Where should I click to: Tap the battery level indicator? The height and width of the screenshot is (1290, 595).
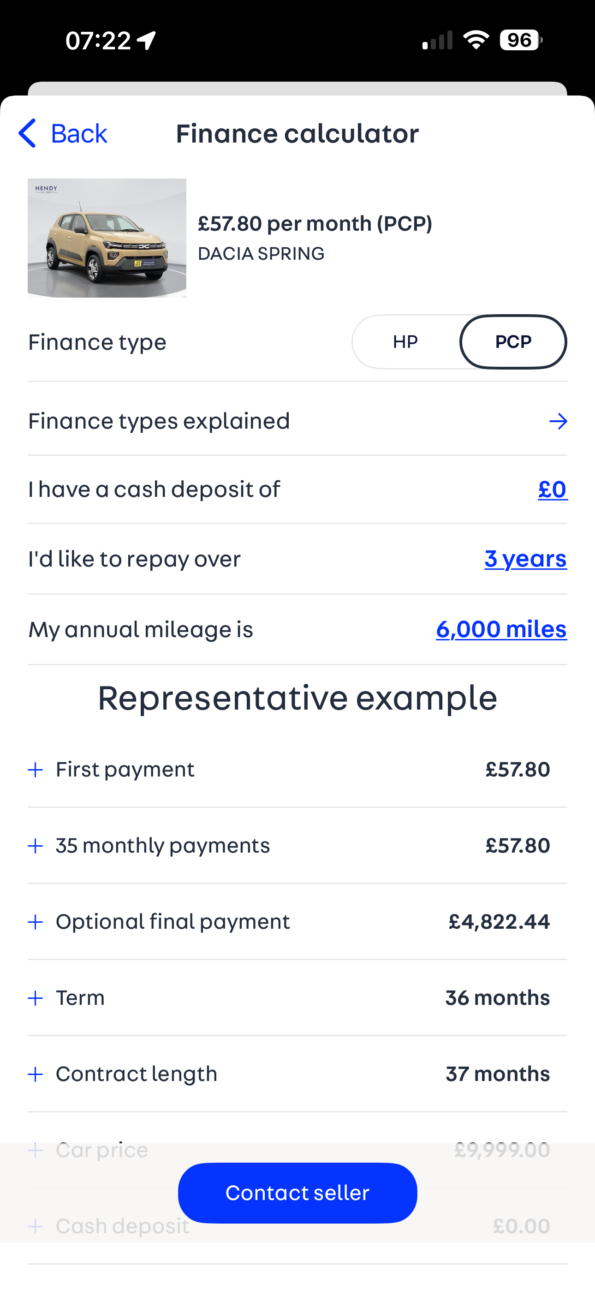[520, 40]
